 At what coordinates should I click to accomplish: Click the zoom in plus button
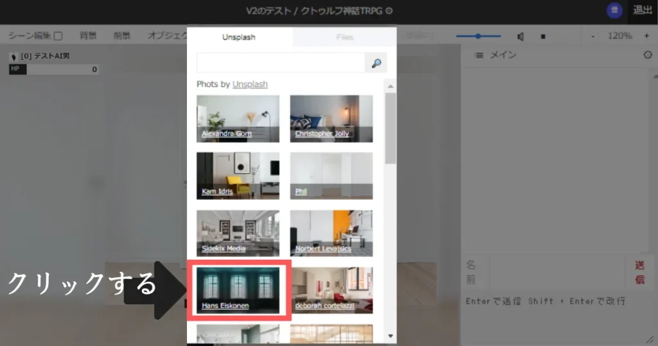[x=646, y=36]
